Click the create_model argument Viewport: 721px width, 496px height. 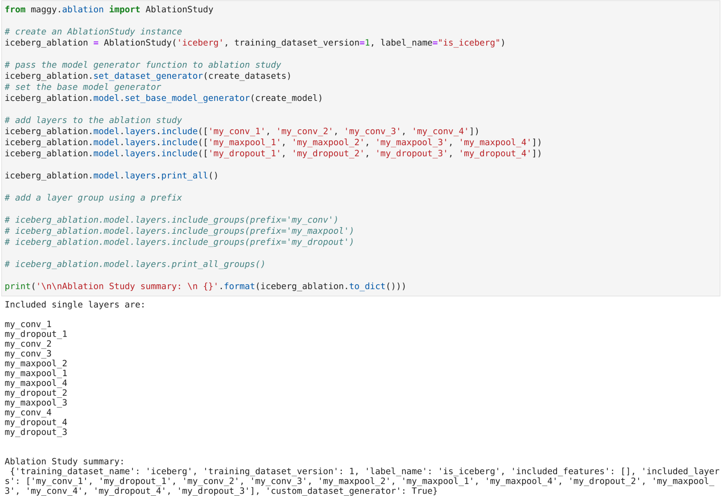[x=286, y=98]
